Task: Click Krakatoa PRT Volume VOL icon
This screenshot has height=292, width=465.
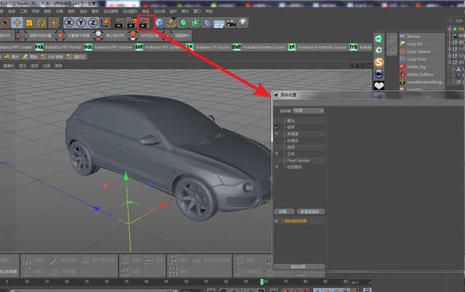Action: [88, 47]
